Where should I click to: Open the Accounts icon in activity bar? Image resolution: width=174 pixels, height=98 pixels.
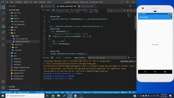click(3, 81)
